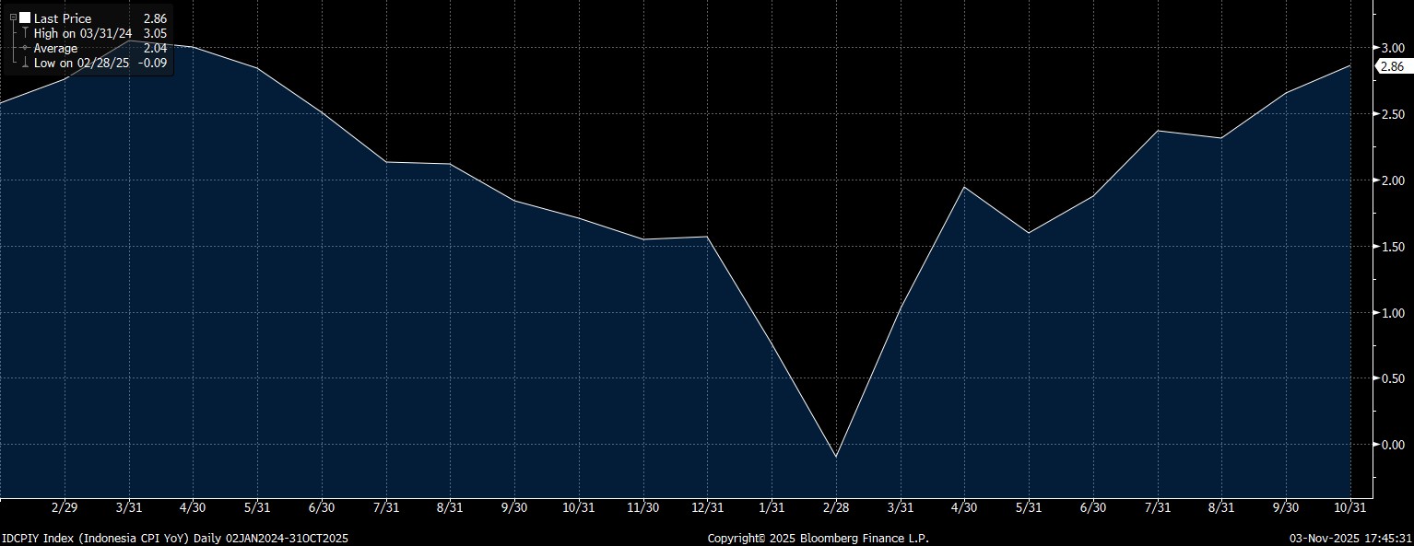Click the white Last Price color swatch
Image resolution: width=1414 pixels, height=546 pixels.
coord(24,18)
